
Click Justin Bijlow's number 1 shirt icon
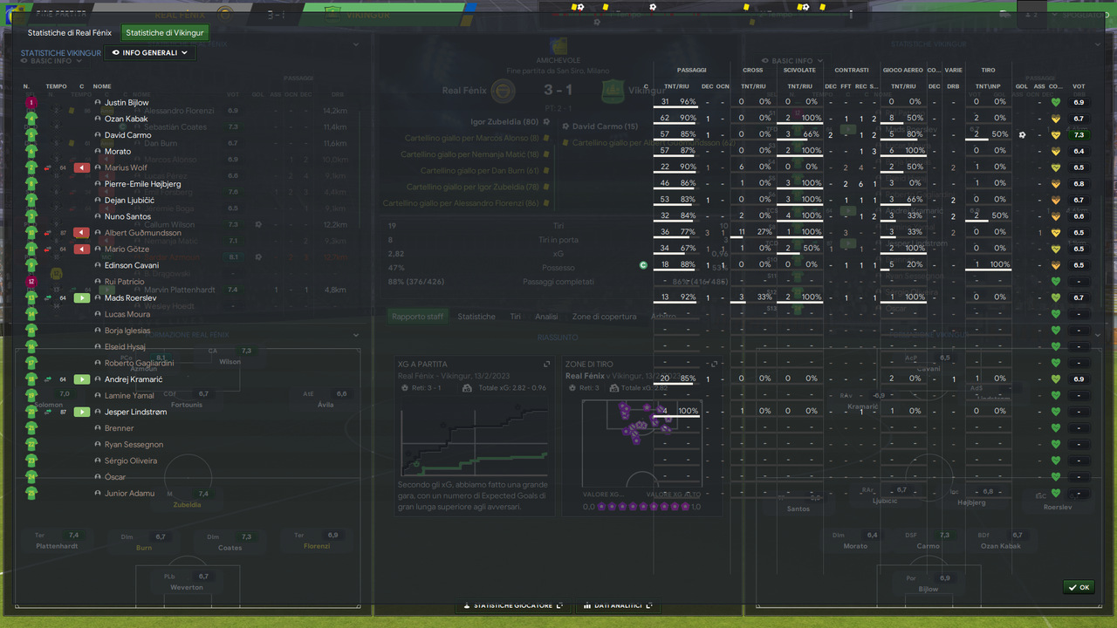tap(31, 102)
